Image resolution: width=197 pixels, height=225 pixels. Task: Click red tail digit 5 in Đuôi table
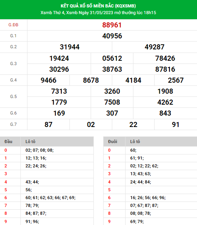(109, 190)
